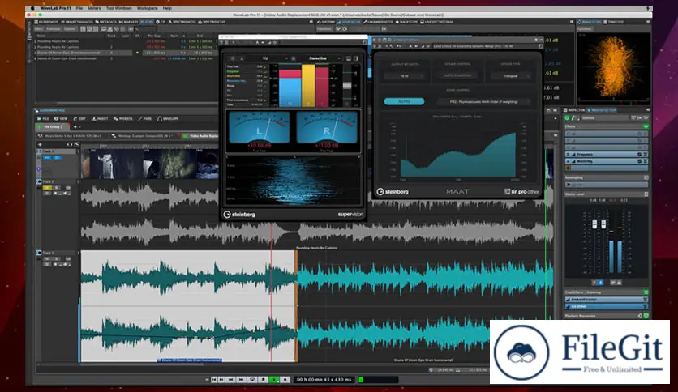This screenshot has height=392, width=678.
Task: Select the File Group 1 tab
Action: coord(51,127)
